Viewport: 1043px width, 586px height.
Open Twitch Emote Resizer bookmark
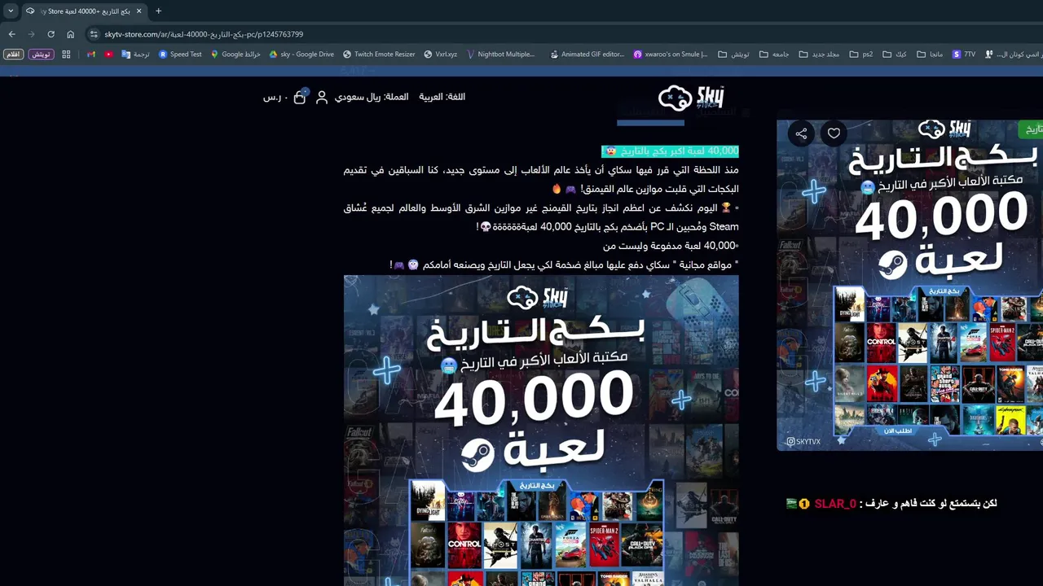coord(379,55)
